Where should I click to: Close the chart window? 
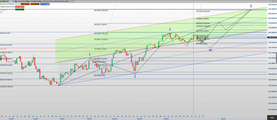click(276, 2)
